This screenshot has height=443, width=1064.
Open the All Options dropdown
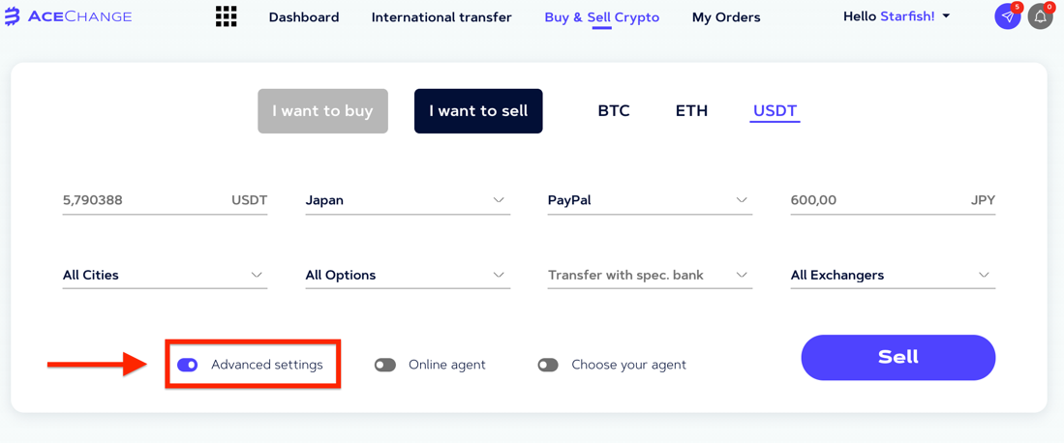point(408,276)
